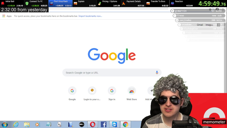Open Windows Media Player taskbar icon
The image size is (227, 128).
tap(38, 124)
